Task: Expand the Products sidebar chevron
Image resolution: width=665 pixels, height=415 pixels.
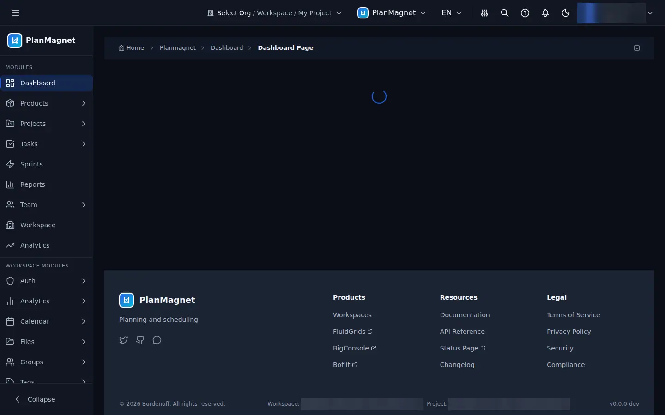Action: point(84,103)
